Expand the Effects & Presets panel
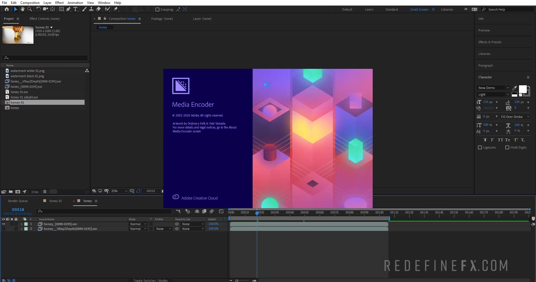 click(x=490, y=42)
